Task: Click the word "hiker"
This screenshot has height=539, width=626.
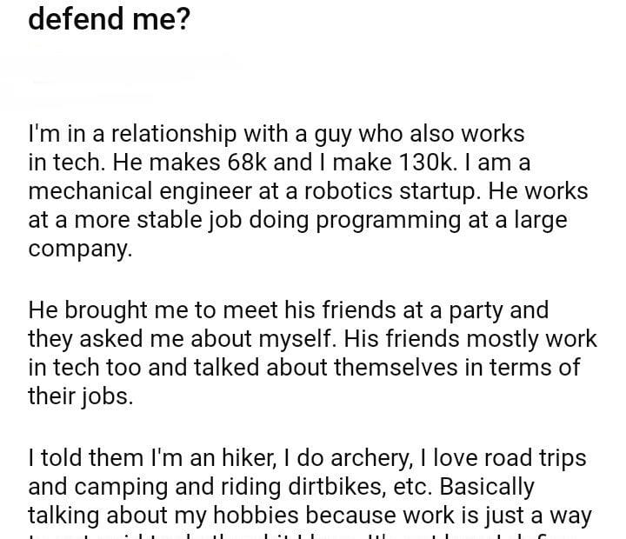Action: click(211, 458)
